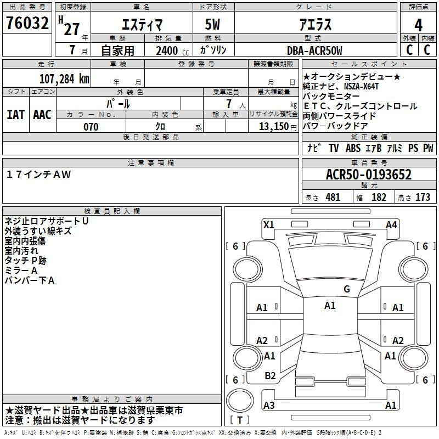Select the inspector note "ミラーA"

pos(21,271)
